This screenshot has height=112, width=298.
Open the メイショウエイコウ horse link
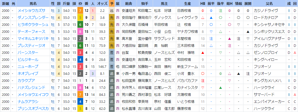(33, 94)
